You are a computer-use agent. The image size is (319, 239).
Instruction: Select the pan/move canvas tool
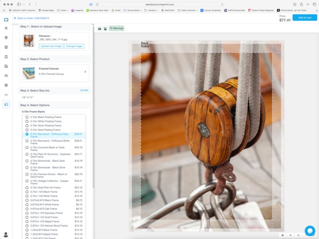point(282,235)
